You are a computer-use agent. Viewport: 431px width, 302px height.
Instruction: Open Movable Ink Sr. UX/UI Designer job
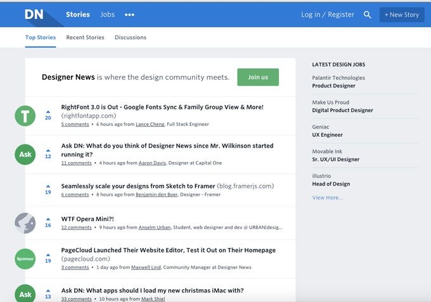pyautogui.click(x=336, y=155)
